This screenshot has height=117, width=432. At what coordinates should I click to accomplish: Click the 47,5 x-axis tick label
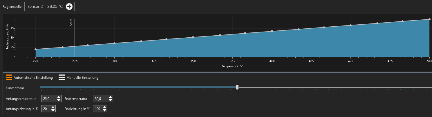tap(390, 61)
